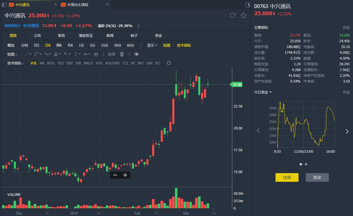353x216 pixels.
Task: Open the 帖子 tab
Action: [134, 36]
